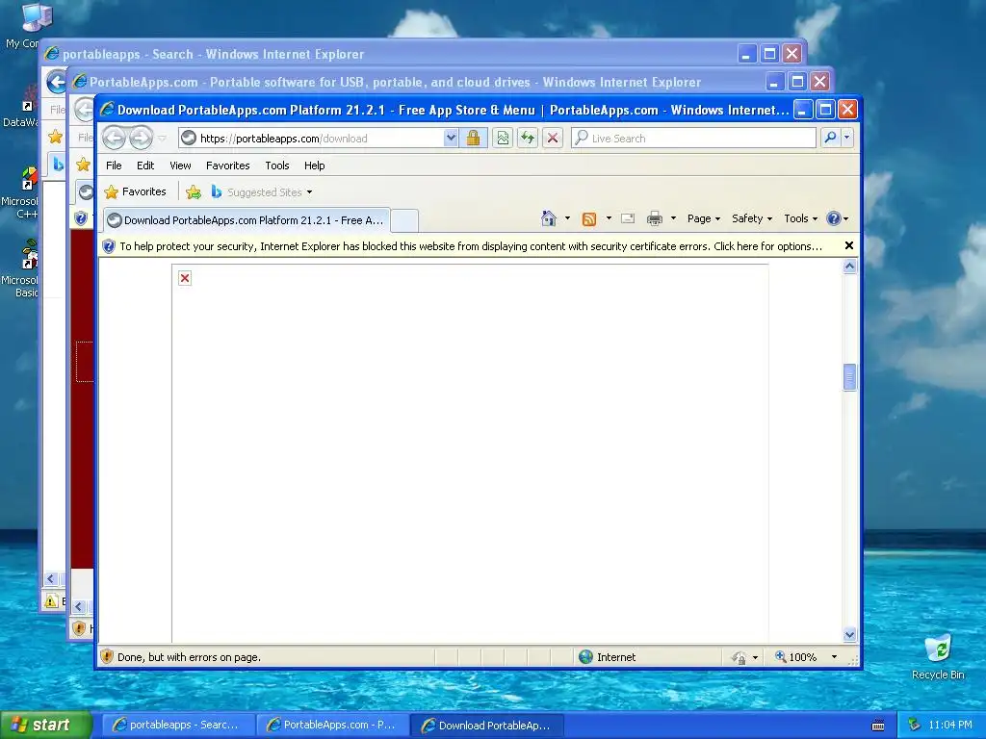Click the system tray network icon
Image resolution: width=986 pixels, height=739 pixels.
[915, 725]
